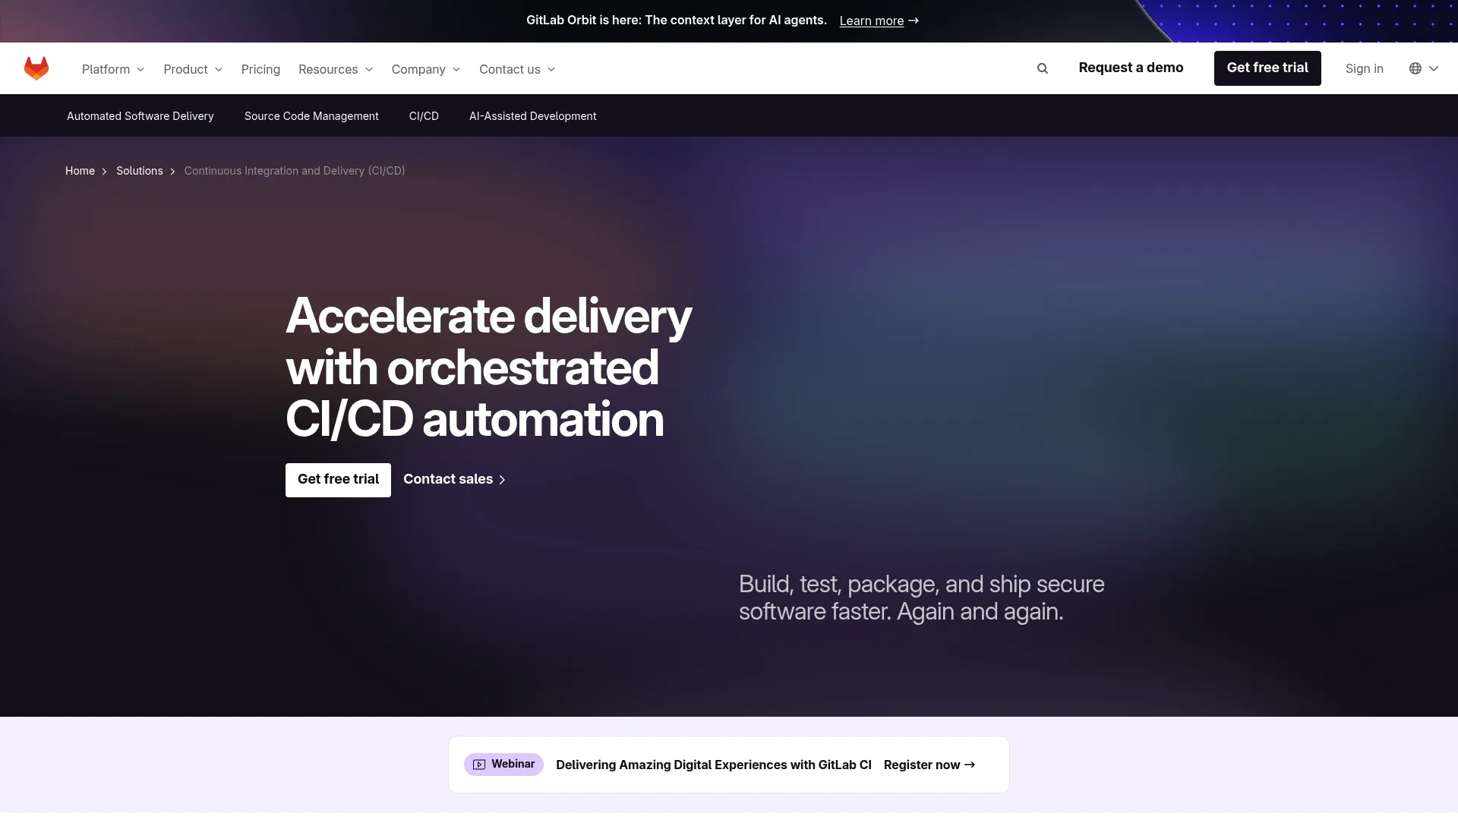Click the Continuous Integration and Delivery breadcrumb text
Viewport: 1458px width, 820px height.
[295, 171]
